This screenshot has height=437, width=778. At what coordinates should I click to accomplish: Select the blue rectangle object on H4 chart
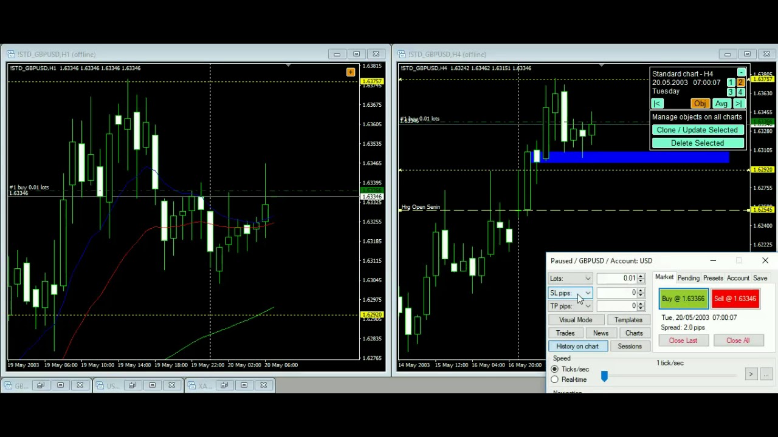tap(631, 157)
